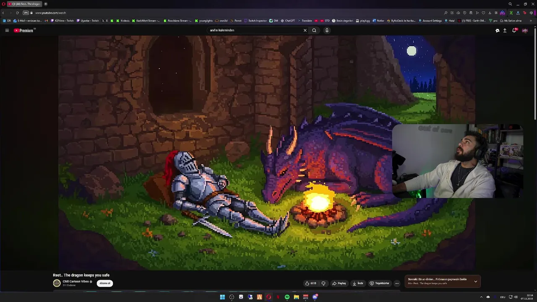This screenshot has height=302, width=537.
Task: Go to YouTube Premium home logo
Action: (24, 30)
